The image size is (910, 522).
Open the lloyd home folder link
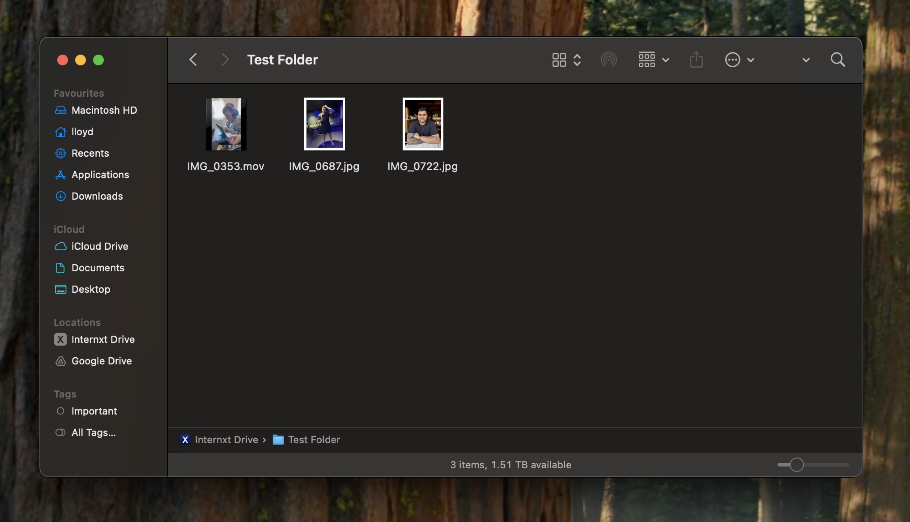(x=82, y=132)
